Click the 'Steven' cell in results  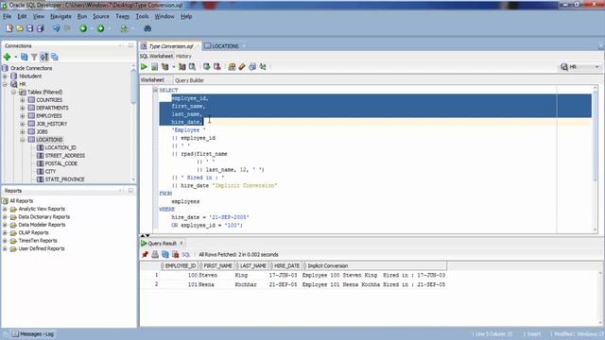208,275
